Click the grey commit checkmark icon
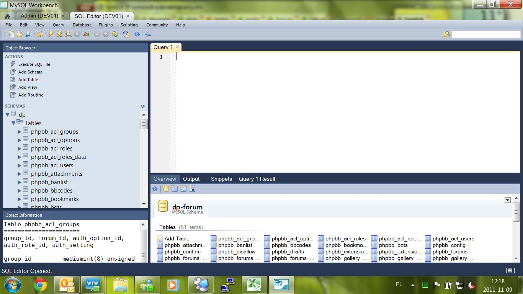 coord(97,34)
